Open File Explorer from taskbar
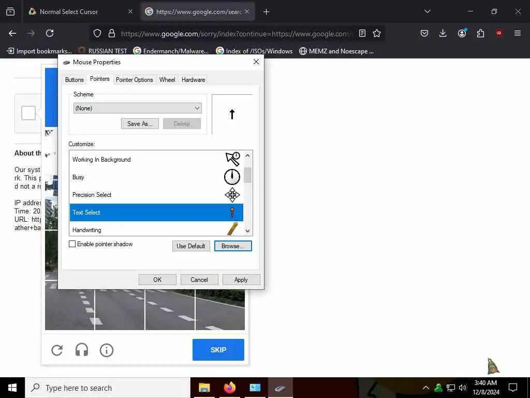 (x=204, y=388)
